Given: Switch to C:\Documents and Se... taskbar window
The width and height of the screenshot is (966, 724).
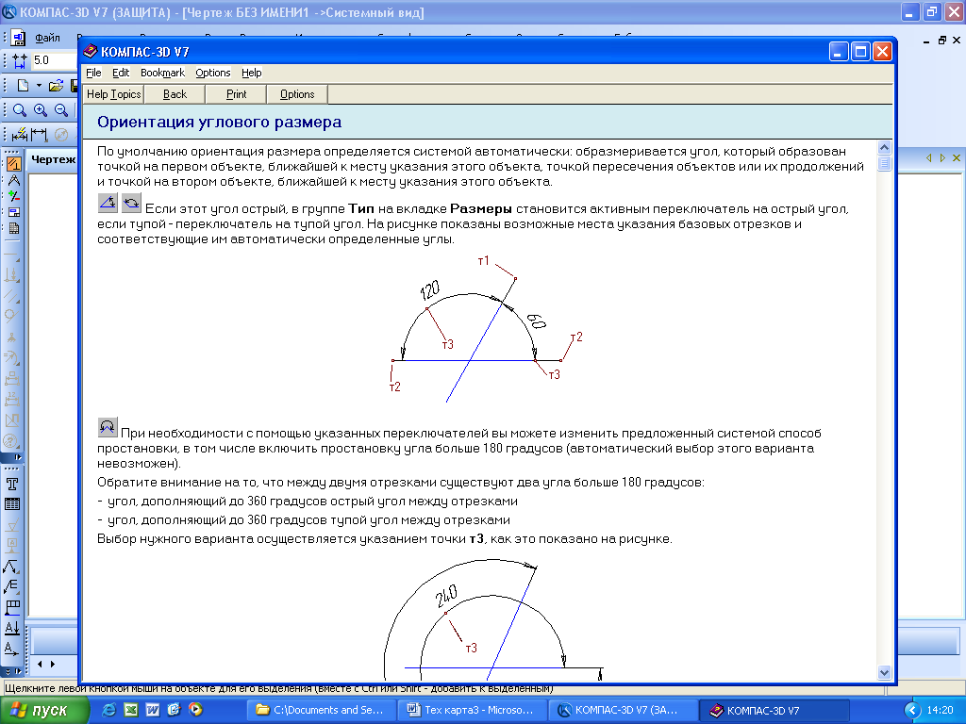Looking at the screenshot, I should point(322,710).
